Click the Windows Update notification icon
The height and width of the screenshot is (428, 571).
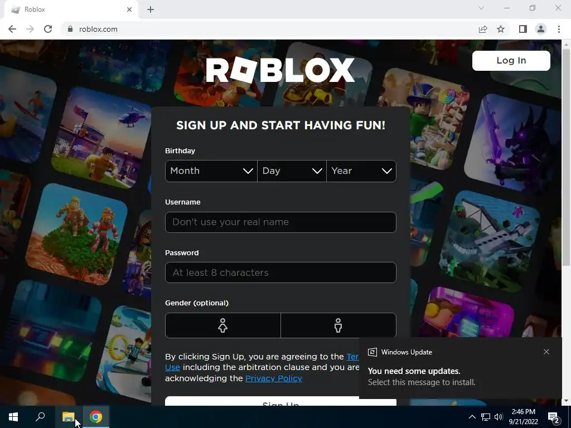coord(372,352)
